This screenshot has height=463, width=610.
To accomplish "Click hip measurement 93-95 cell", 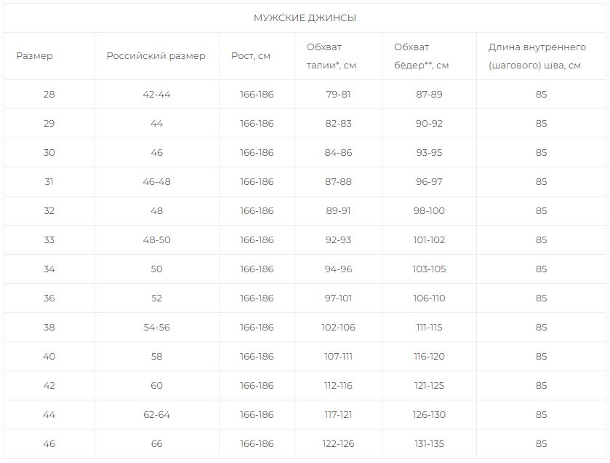I will tap(429, 153).
